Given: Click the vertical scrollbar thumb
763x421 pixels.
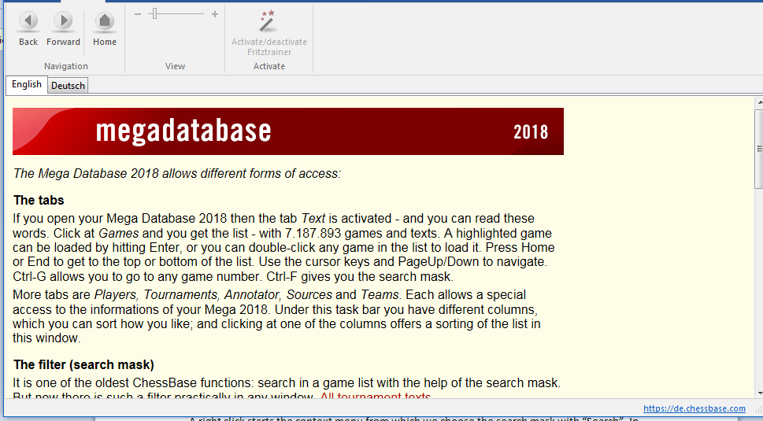Looking at the screenshot, I should tap(759, 149).
